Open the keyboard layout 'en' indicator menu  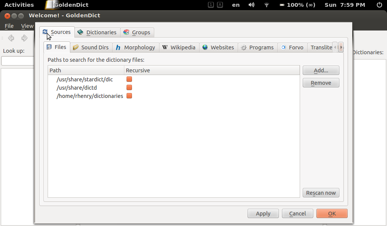235,5
